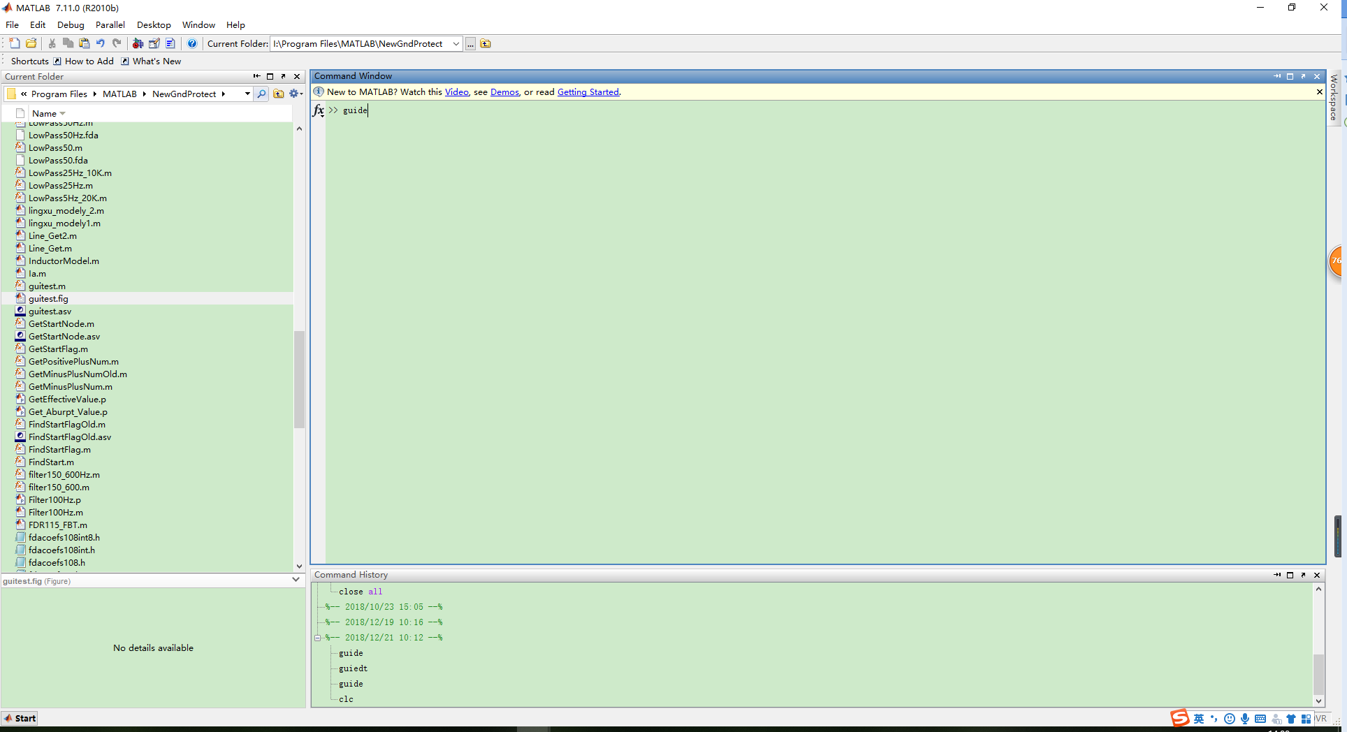This screenshot has width=1347, height=732.
Task: Click the microphone voice input icon
Action: coord(1244,719)
